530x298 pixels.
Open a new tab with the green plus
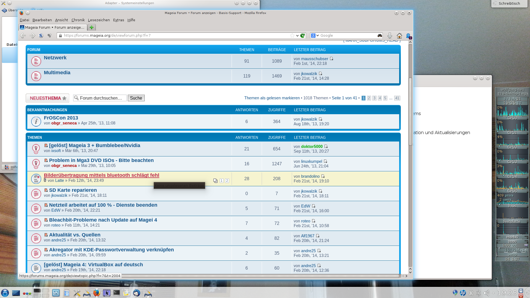click(x=92, y=27)
